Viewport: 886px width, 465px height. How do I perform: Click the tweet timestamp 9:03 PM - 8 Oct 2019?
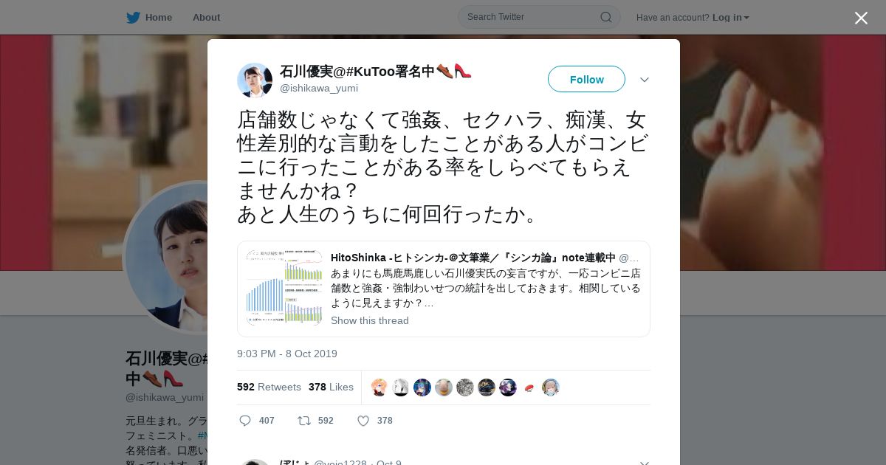287,354
